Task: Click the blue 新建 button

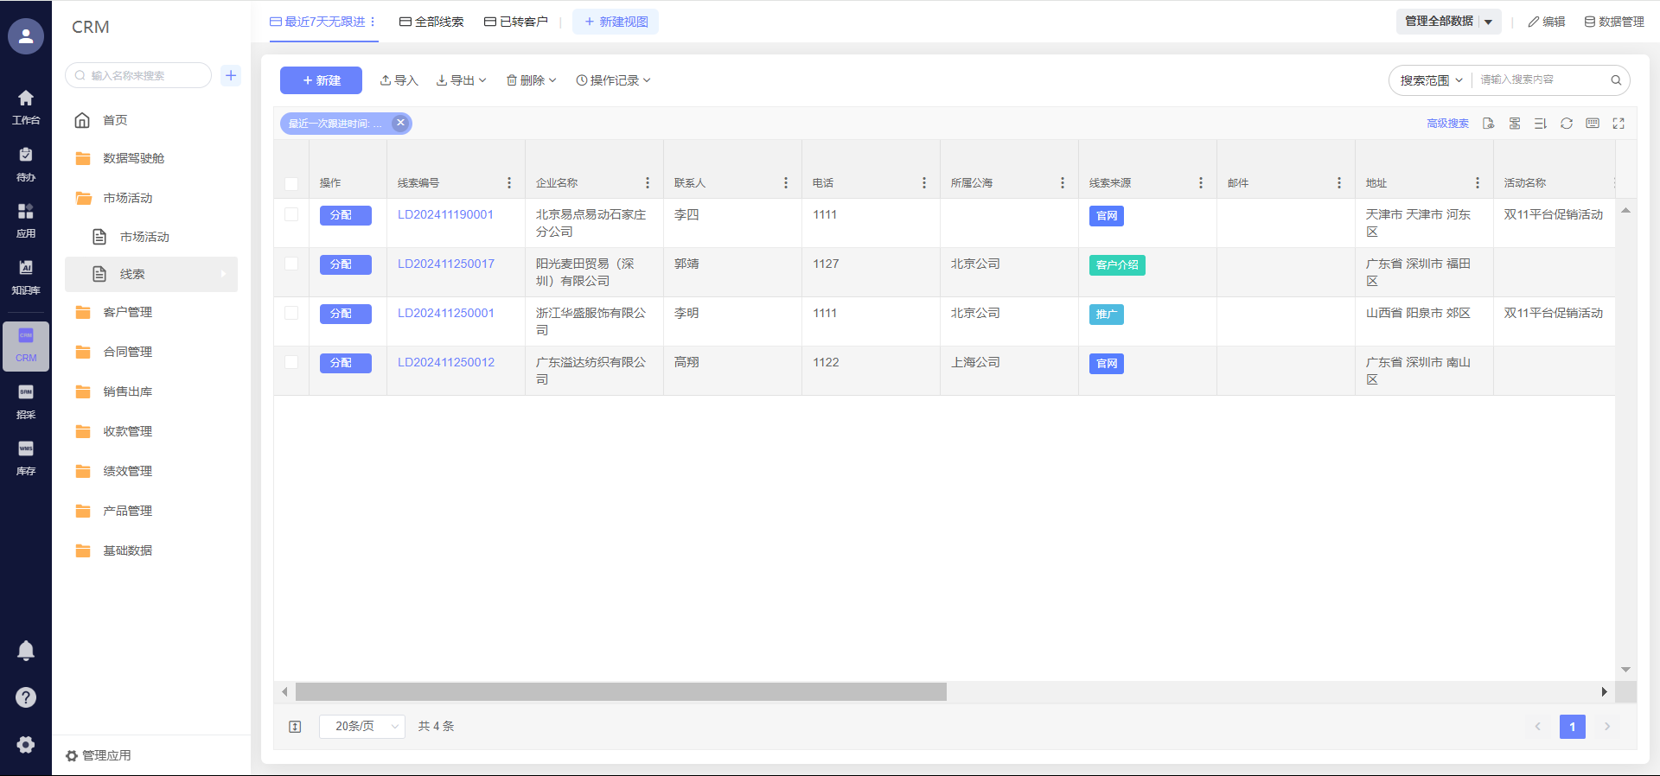Action: (321, 80)
